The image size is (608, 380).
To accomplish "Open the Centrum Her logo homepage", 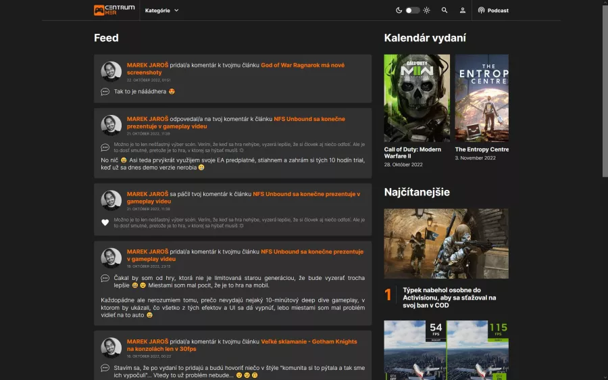I will [114, 10].
